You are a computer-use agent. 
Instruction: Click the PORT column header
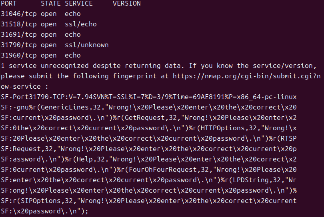9,4
